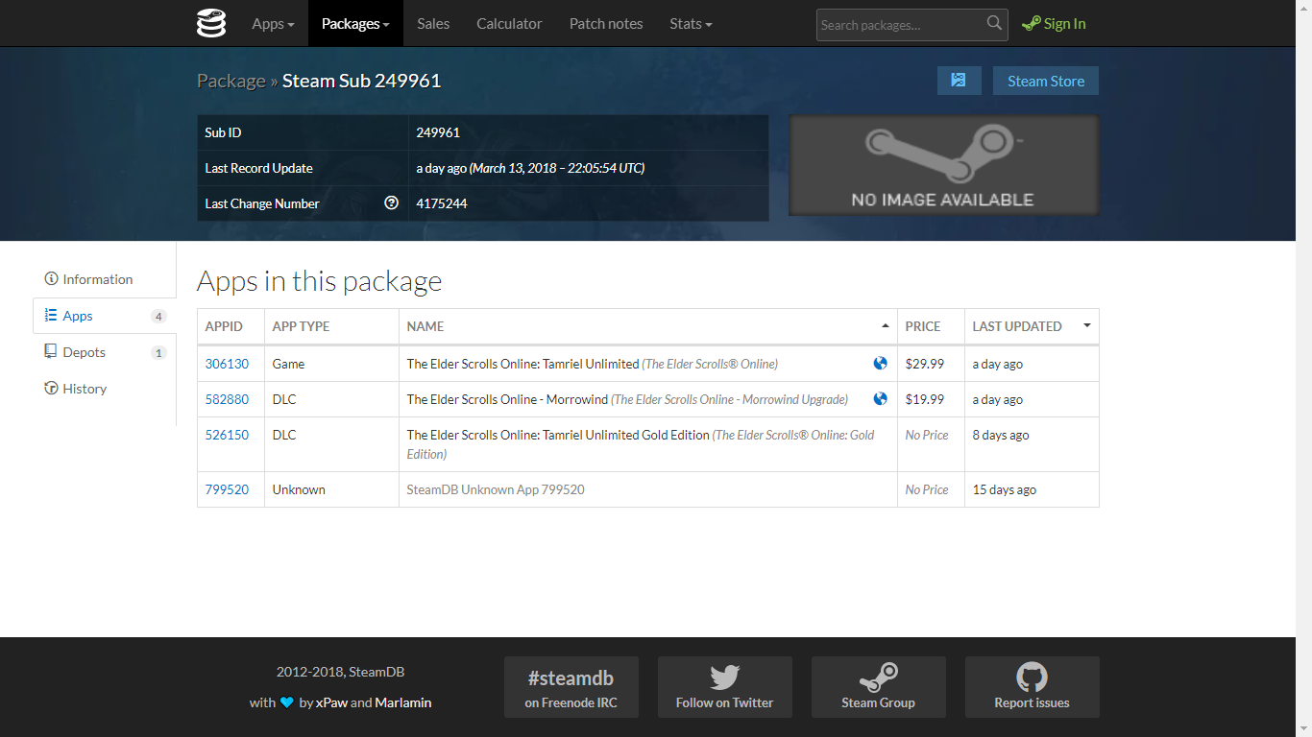Click the globe icon in Morrowind row
1312x737 pixels.
tap(880, 399)
